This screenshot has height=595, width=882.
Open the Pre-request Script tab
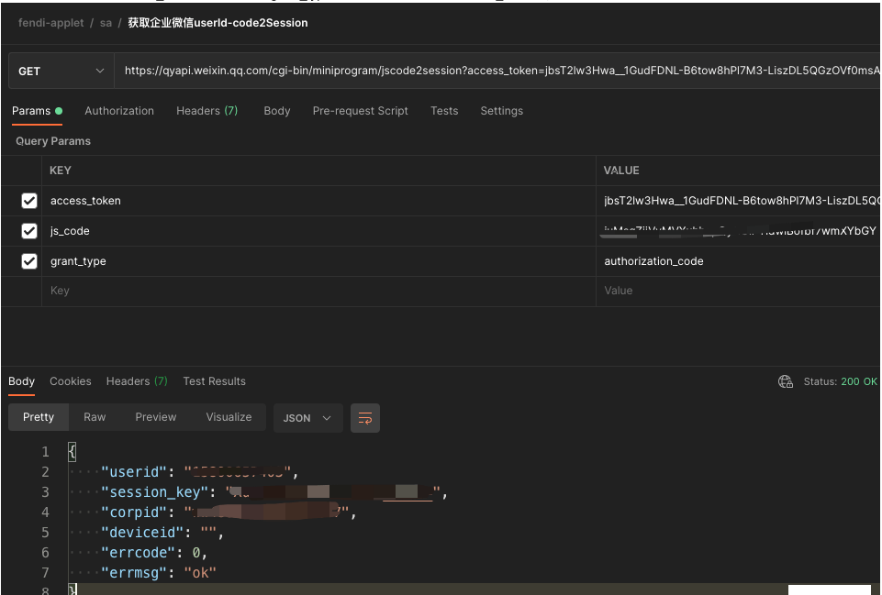360,111
